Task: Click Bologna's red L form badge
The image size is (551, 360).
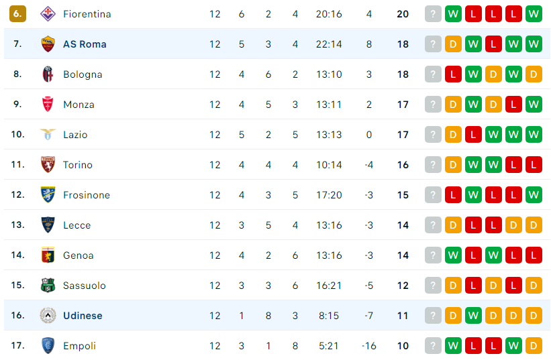Action: [x=453, y=74]
